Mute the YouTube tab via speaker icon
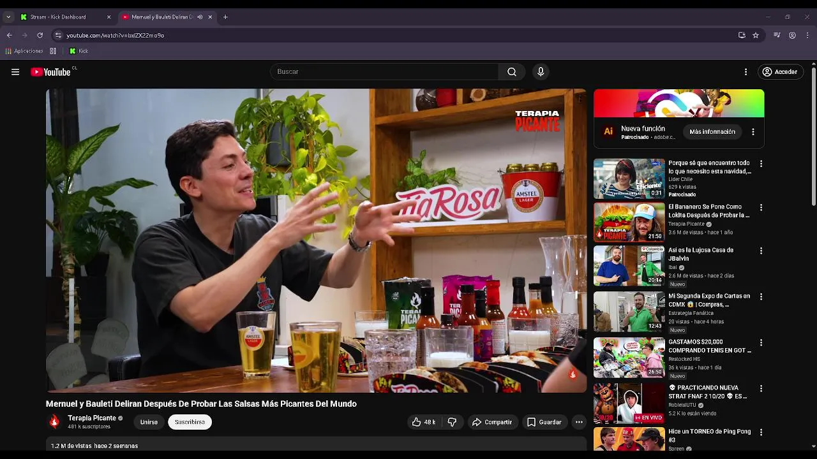 [x=200, y=17]
